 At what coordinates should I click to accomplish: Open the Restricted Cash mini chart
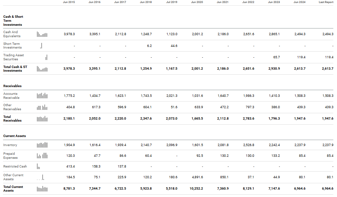(38, 167)
